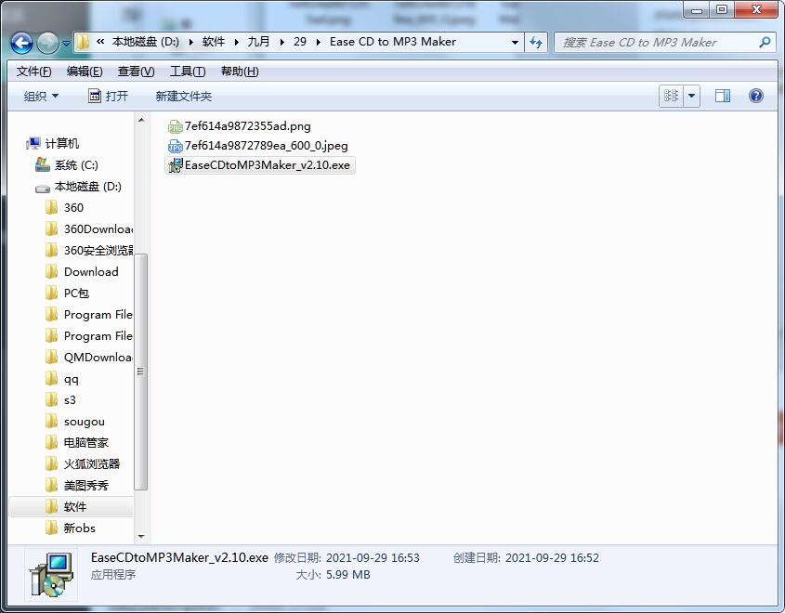Screen dimensions: 785x613
Task: Open the 组织 dropdown menu
Action: (x=41, y=96)
